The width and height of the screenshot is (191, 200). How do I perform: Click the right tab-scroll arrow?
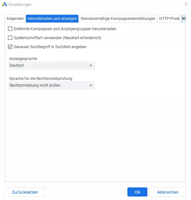[183, 19]
